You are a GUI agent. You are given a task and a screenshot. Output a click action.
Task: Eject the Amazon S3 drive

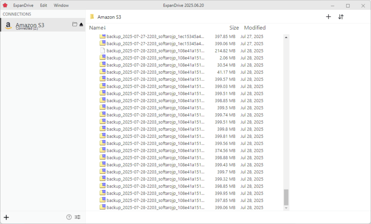click(81, 24)
